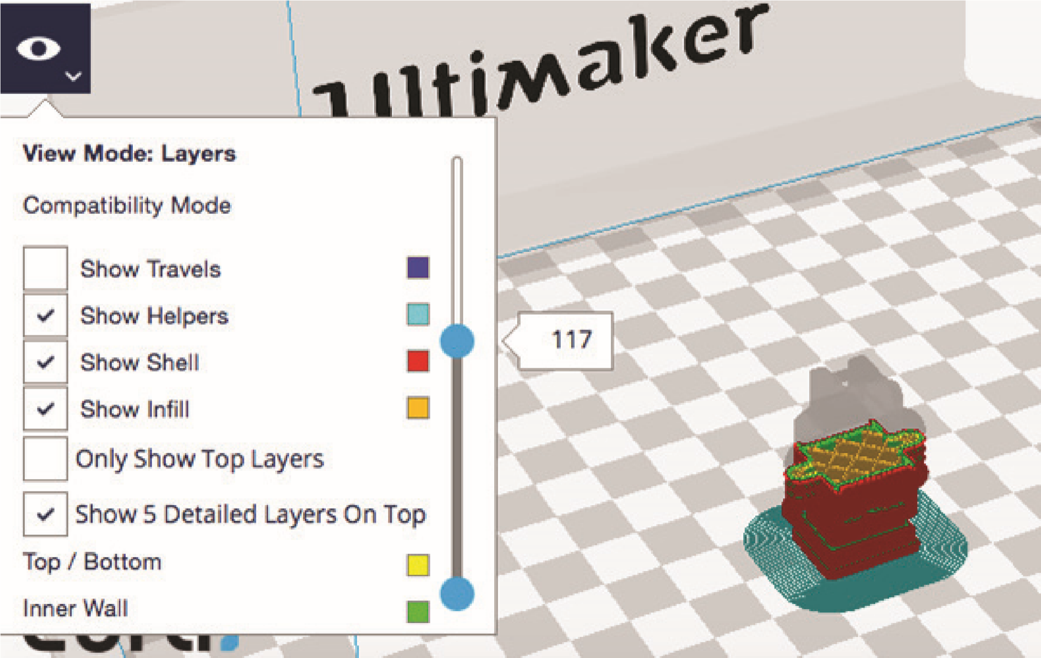Expand the view mode dropdown chevron

73,76
